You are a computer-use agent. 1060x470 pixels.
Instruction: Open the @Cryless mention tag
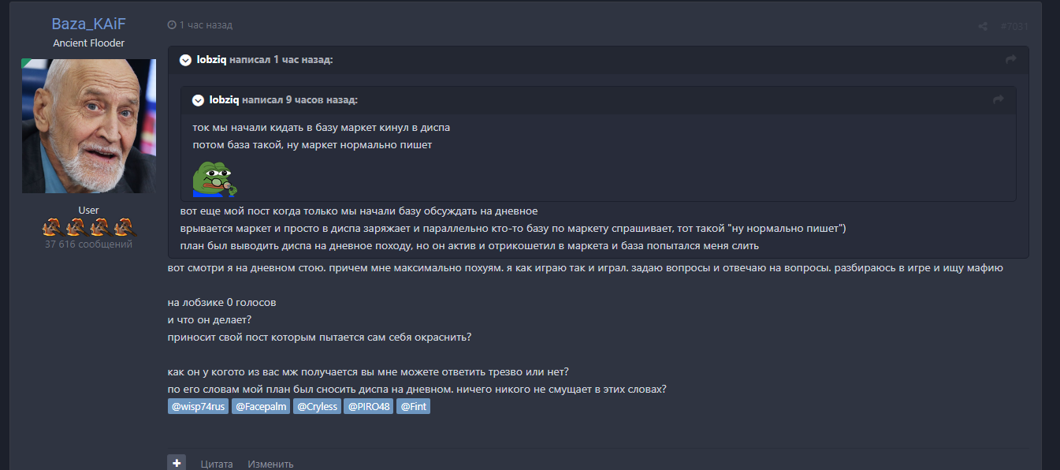(317, 407)
